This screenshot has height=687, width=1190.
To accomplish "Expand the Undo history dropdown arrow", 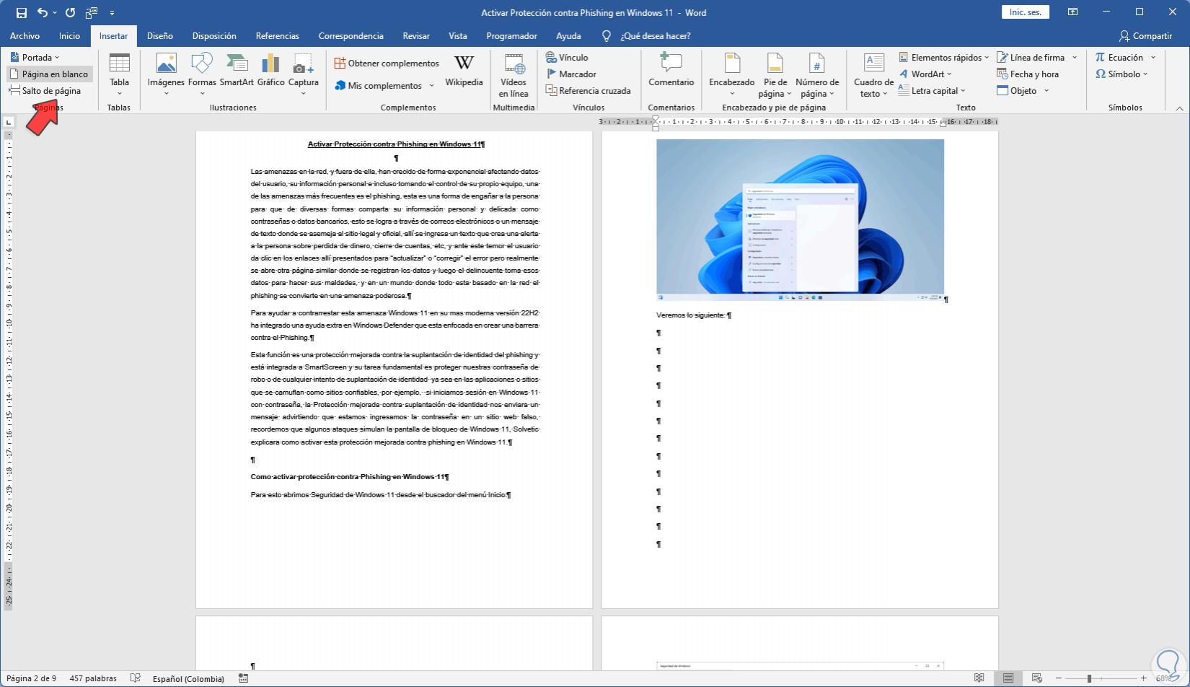I will pos(55,13).
